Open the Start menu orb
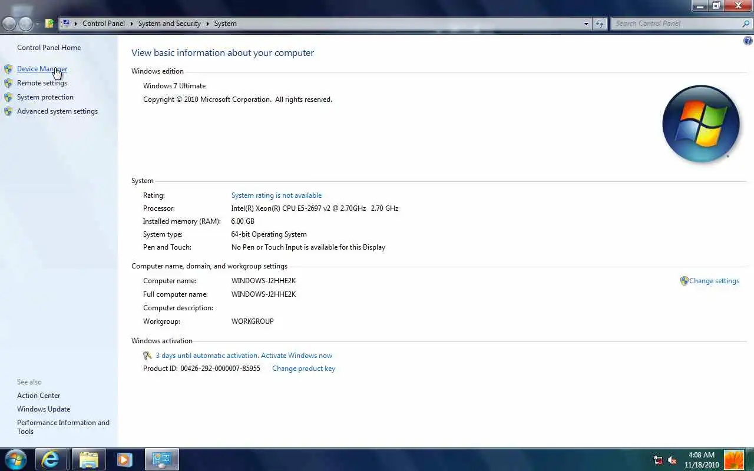Viewport: 754px width, 471px height. [x=16, y=459]
